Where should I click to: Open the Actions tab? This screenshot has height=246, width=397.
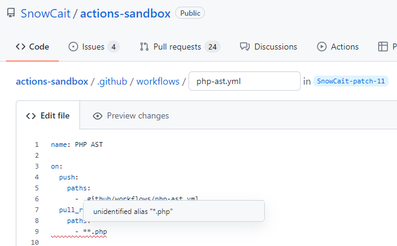[x=338, y=47]
